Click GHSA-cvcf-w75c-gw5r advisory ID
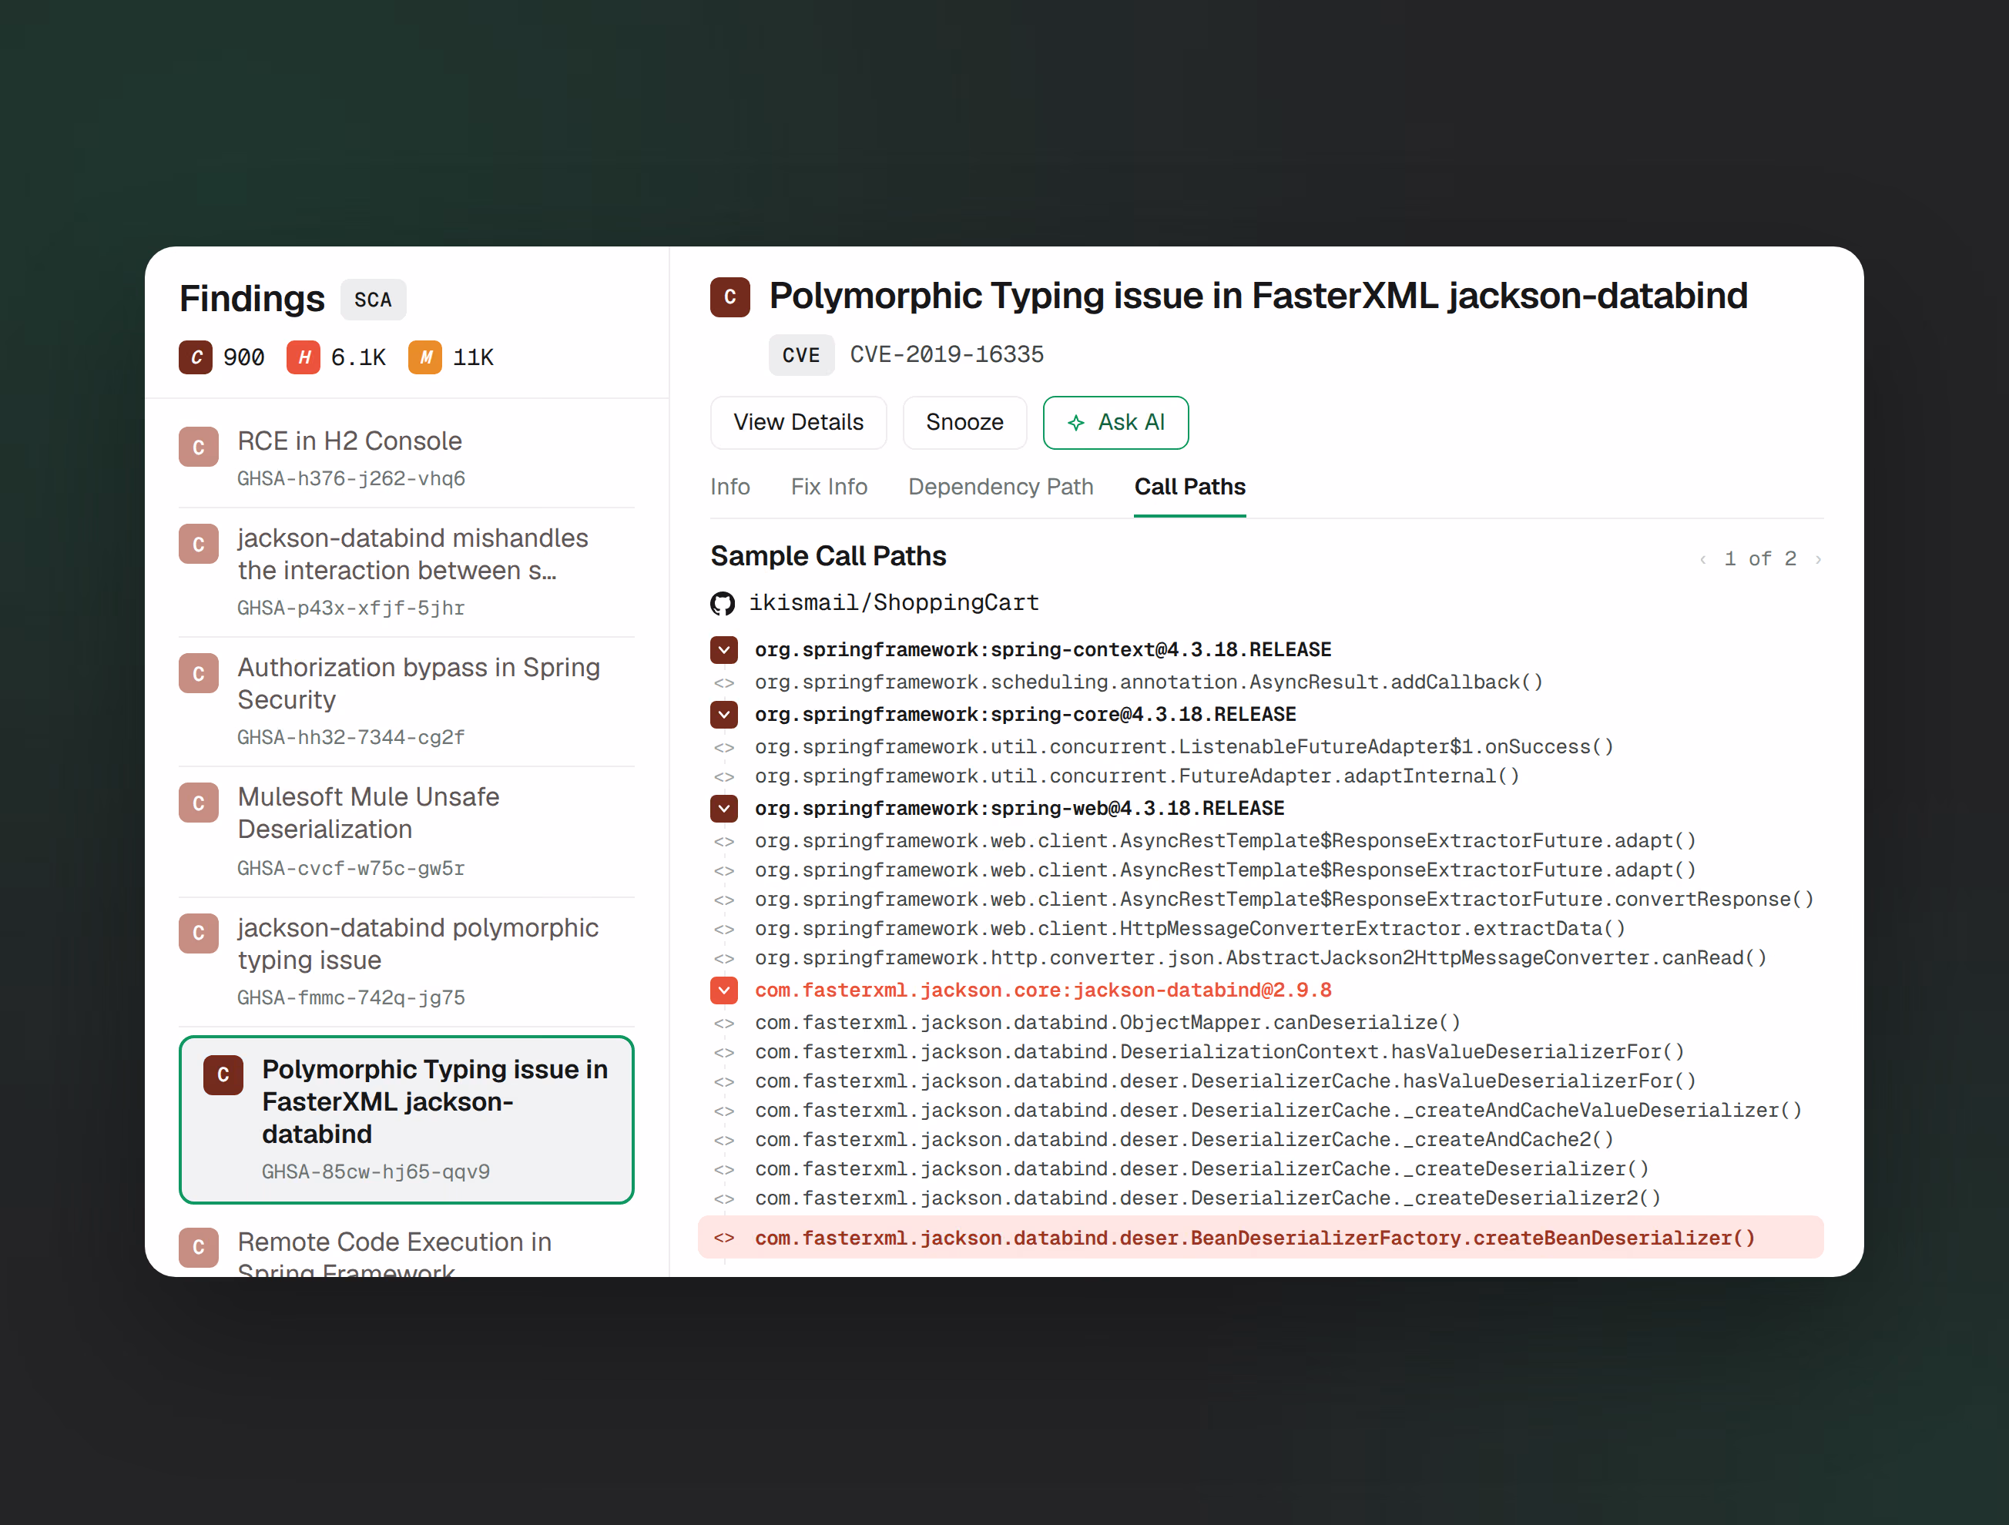 (351, 868)
